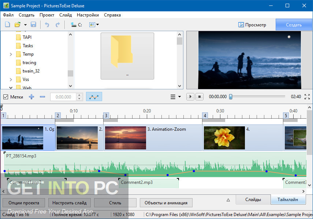The width and height of the screenshot is (313, 219).
Task: Select slide 1 thumbnail in the timeline
Action: pos(23,138)
